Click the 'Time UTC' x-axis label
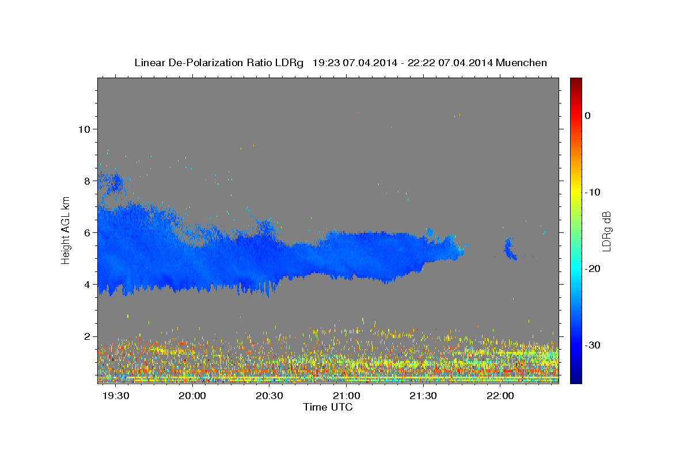This screenshot has height=460, width=691. tap(328, 407)
